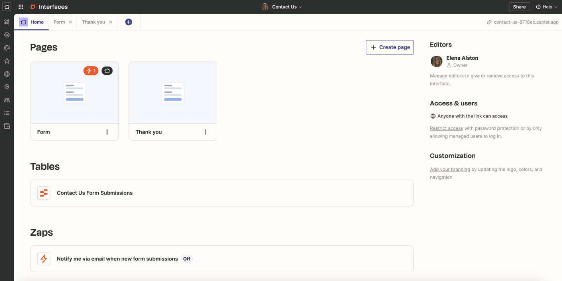The width and height of the screenshot is (562, 281).
Task: Open the components icon in left sidebar
Action: tap(7, 22)
